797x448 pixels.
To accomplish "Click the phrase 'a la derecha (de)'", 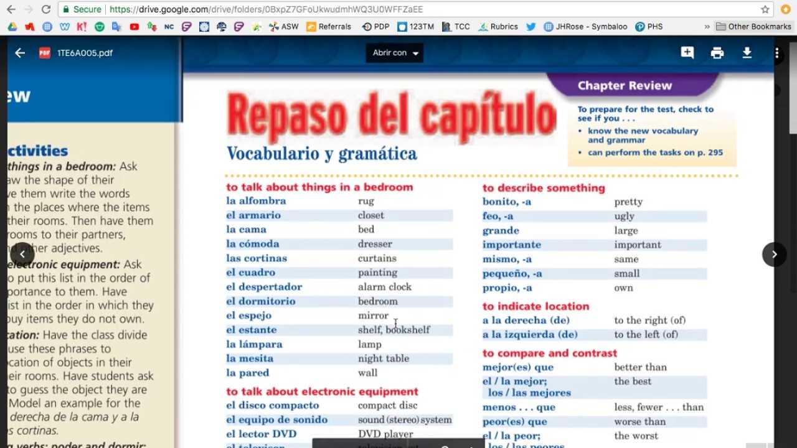I will [x=526, y=320].
